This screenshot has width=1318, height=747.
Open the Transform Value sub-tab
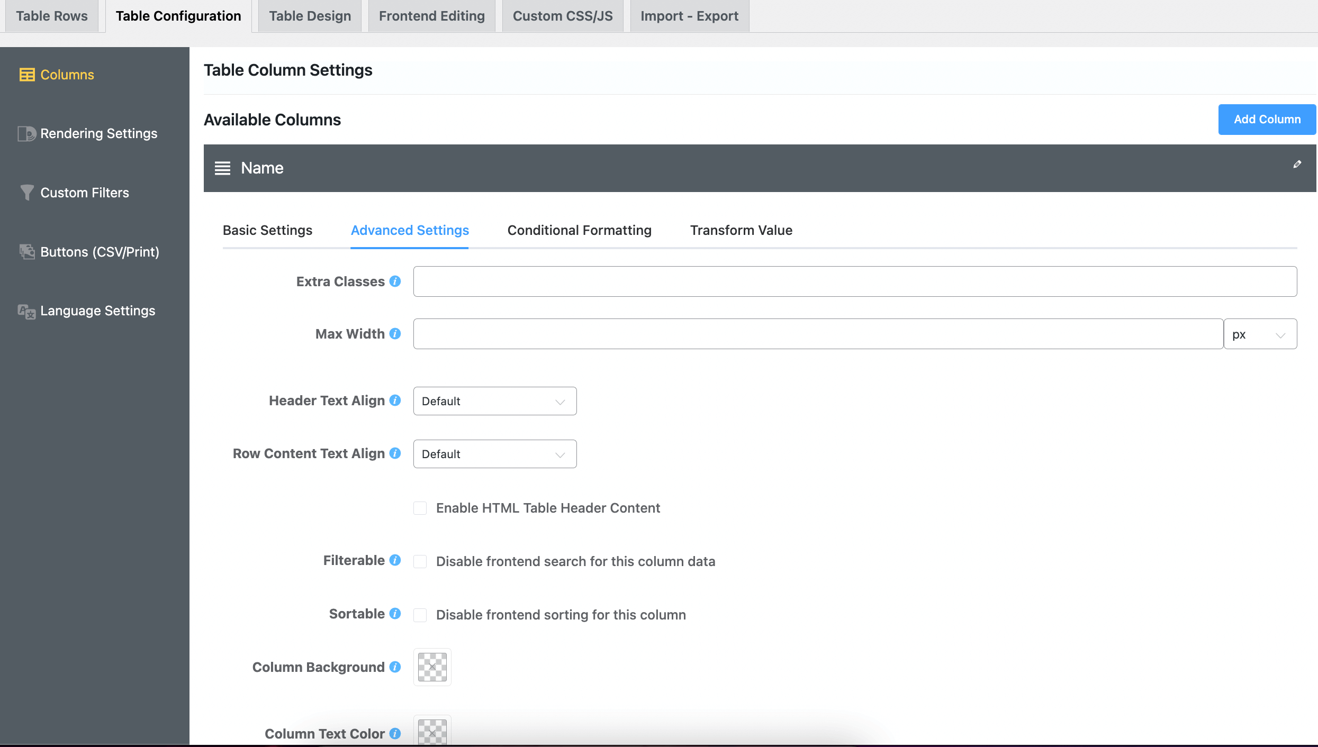741,230
